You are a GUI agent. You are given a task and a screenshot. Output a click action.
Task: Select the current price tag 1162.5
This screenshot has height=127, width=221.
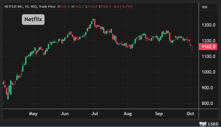(x=207, y=47)
